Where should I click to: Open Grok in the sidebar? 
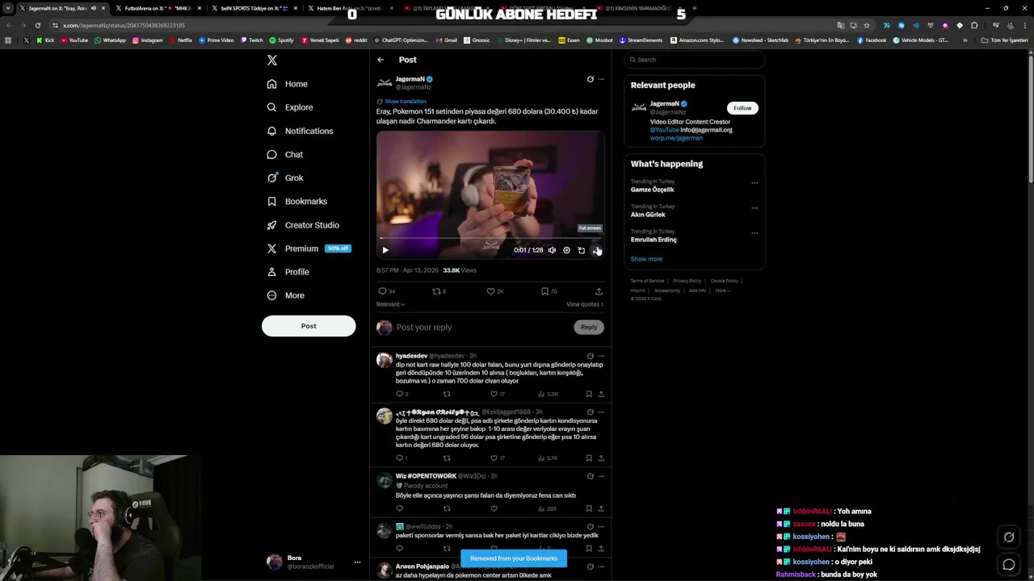point(284,178)
